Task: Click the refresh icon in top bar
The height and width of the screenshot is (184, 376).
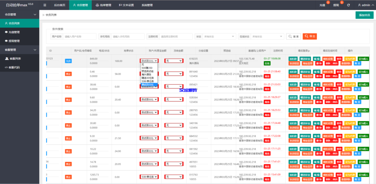Action: coord(348,5)
